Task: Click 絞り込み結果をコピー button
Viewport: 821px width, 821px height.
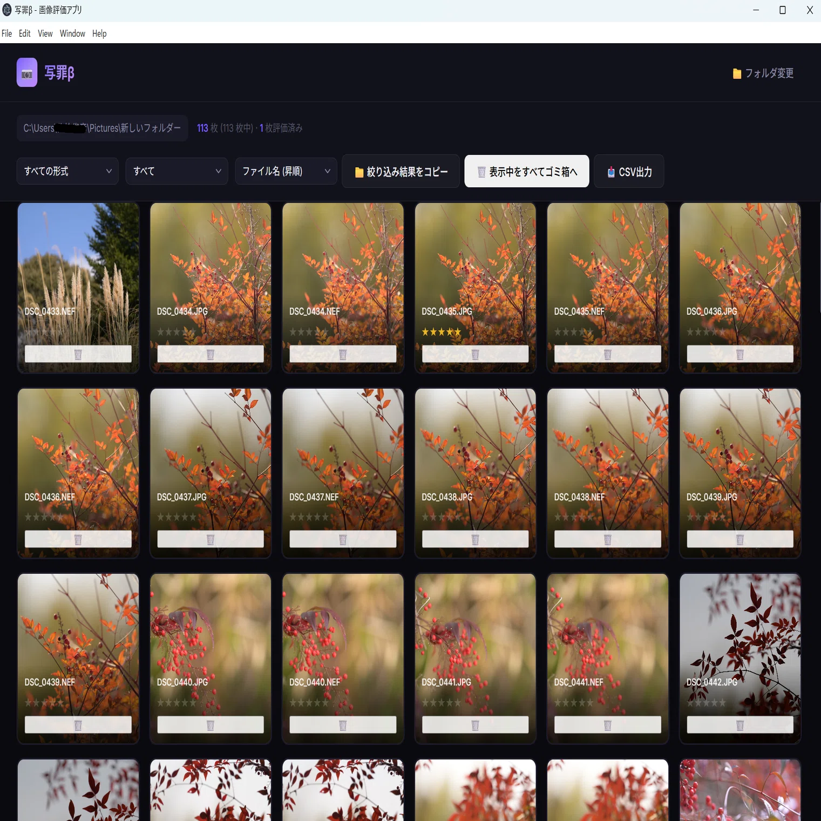Action: point(401,172)
